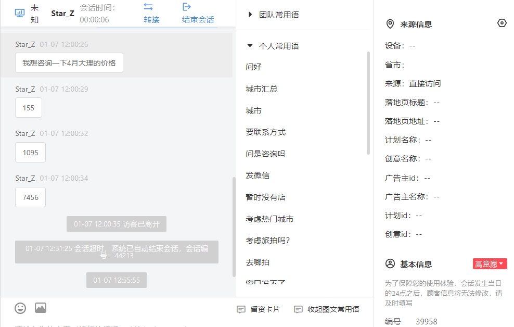Select the 问是咨询吗 quick phrase
The height and width of the screenshot is (327, 514).
pyautogui.click(x=265, y=154)
